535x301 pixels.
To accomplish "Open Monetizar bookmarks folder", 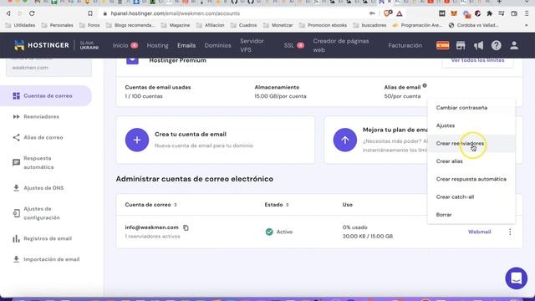I will 278,25.
